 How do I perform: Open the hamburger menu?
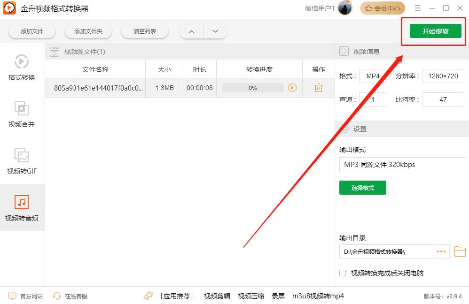point(417,8)
